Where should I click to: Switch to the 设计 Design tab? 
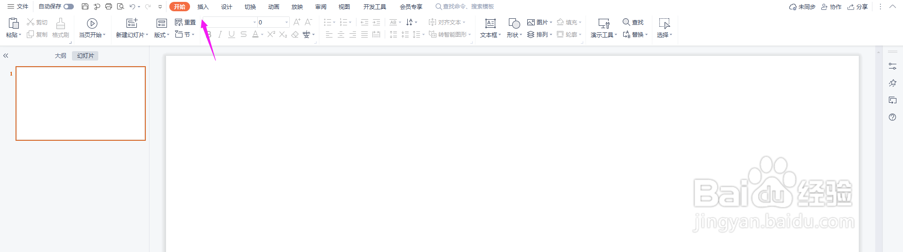pyautogui.click(x=226, y=7)
